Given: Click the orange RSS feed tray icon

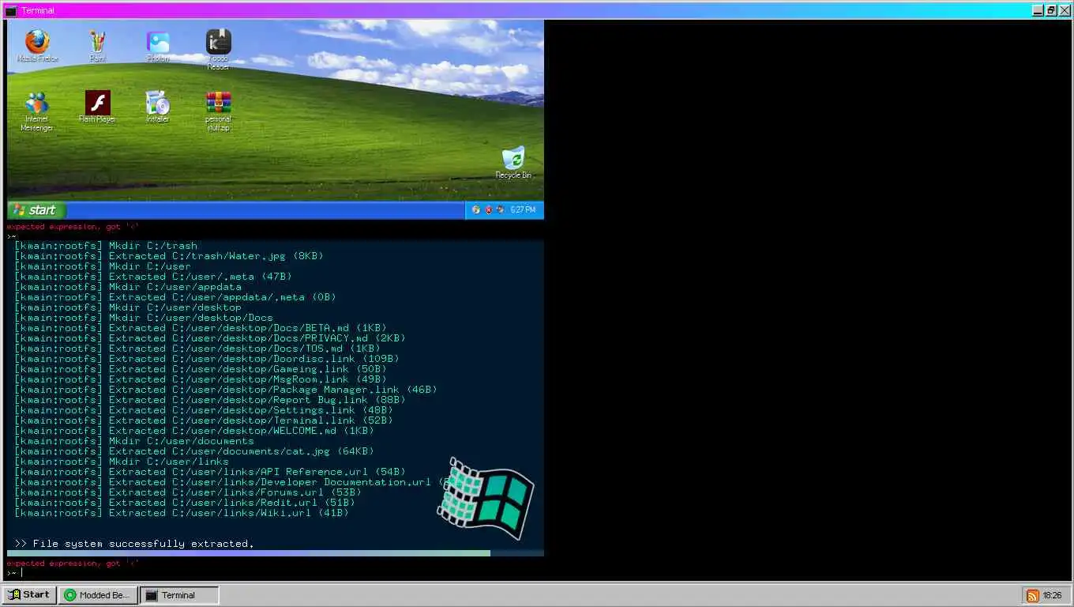Looking at the screenshot, I should [x=1032, y=595].
